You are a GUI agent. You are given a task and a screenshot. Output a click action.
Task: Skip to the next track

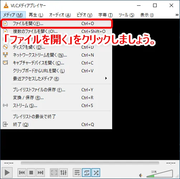[41, 173]
